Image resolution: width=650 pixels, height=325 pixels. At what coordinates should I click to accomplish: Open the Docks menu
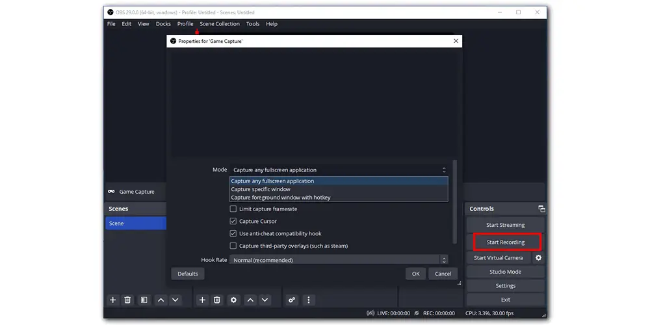tap(163, 24)
